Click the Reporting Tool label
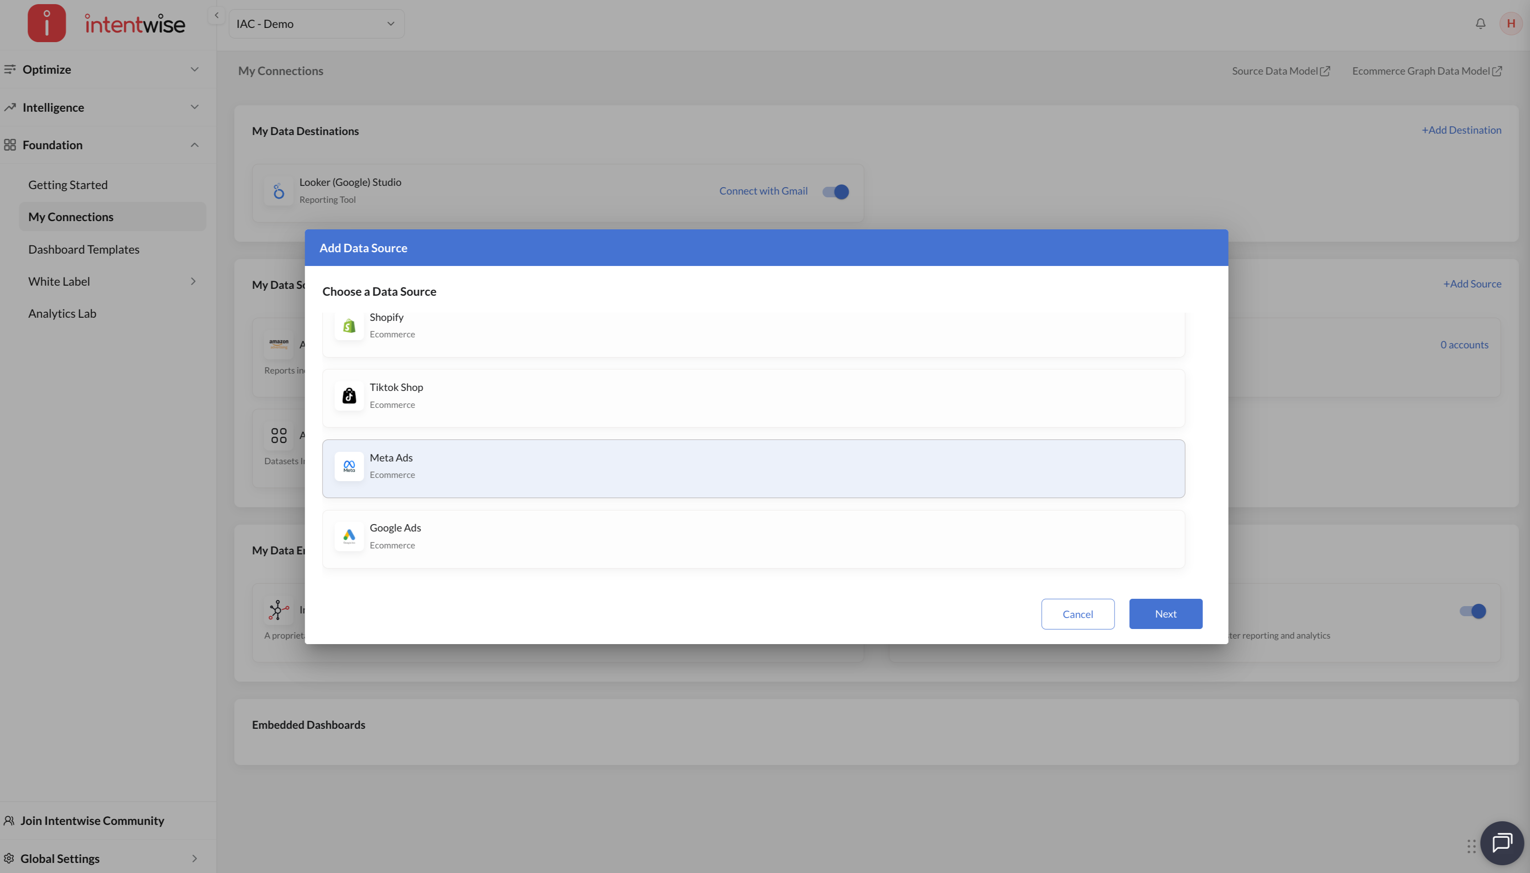This screenshot has height=873, width=1530. [327, 200]
